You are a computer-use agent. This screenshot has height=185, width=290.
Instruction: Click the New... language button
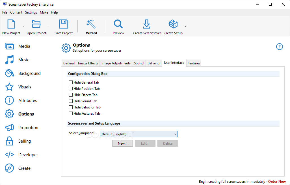tap(122, 143)
